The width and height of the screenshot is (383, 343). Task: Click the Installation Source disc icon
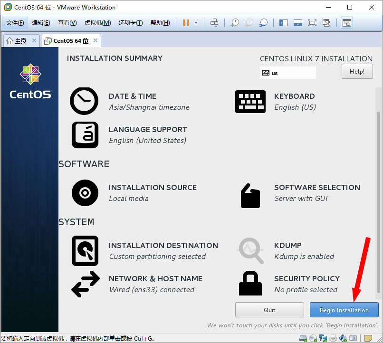[x=85, y=192]
